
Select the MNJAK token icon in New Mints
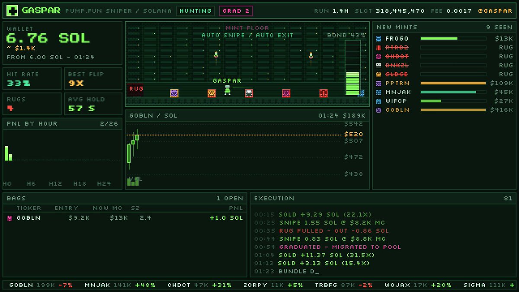[379, 92]
